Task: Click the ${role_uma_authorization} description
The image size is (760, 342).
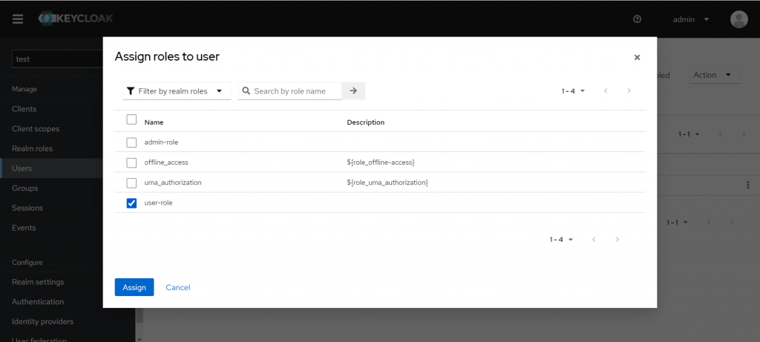Action: coord(387,183)
